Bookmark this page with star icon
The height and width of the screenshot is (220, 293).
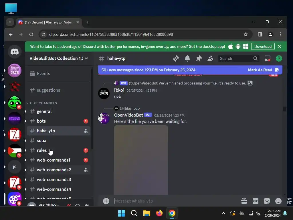246,34
